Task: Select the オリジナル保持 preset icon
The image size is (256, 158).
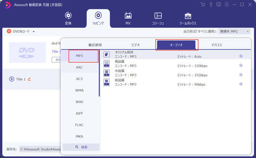Action: pyautogui.click(x=107, y=54)
